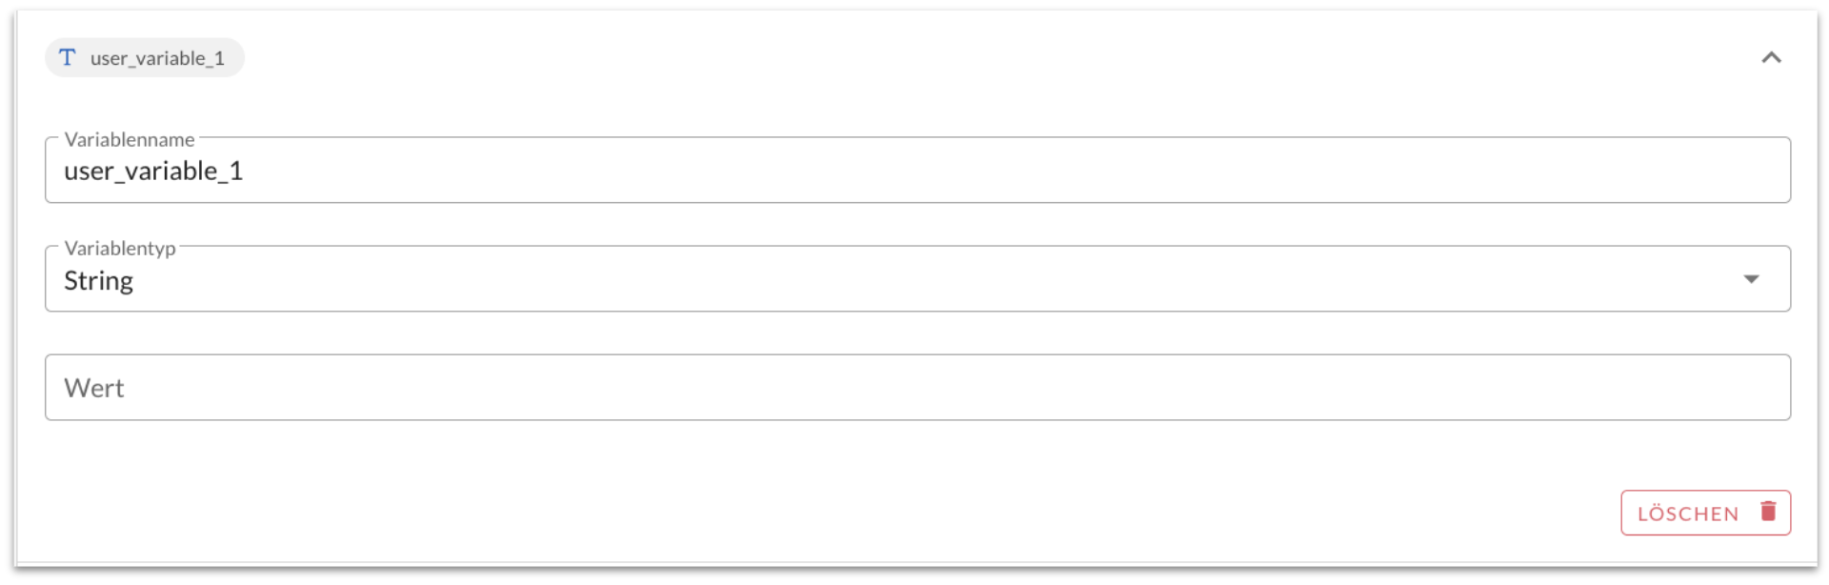Viewport: 1829px width, 585px height.
Task: Click empty space right of the Wert placeholder
Action: [953, 388]
